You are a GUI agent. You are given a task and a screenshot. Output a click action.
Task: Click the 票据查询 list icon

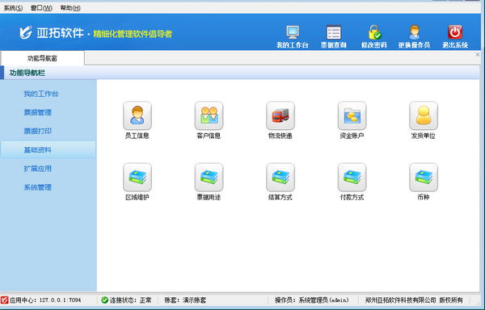(x=333, y=32)
